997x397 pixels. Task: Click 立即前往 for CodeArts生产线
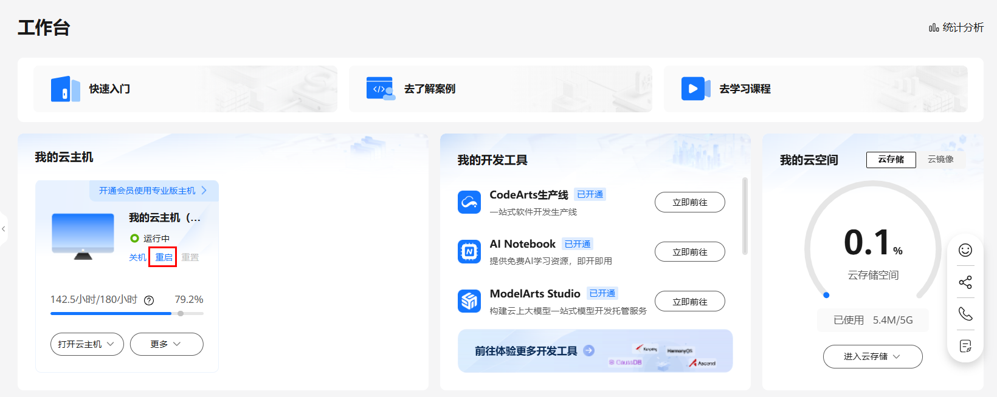coord(690,202)
